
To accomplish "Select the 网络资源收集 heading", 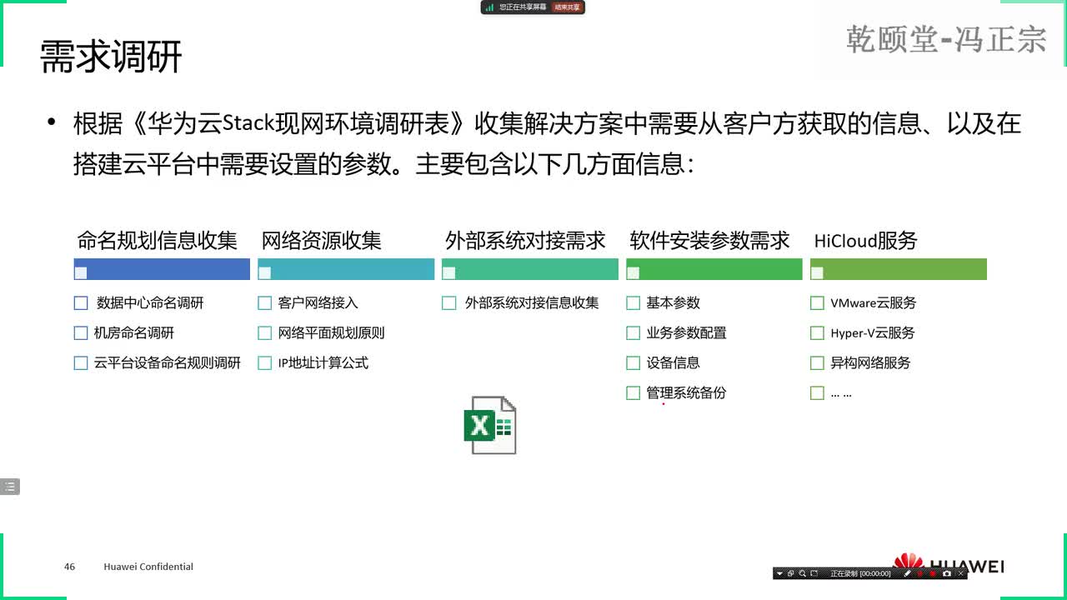I will 322,241.
